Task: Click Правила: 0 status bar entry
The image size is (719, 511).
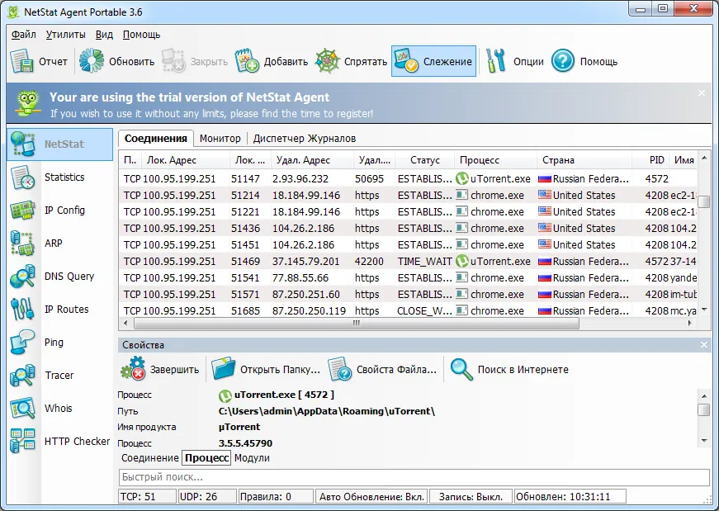Action: point(276,497)
